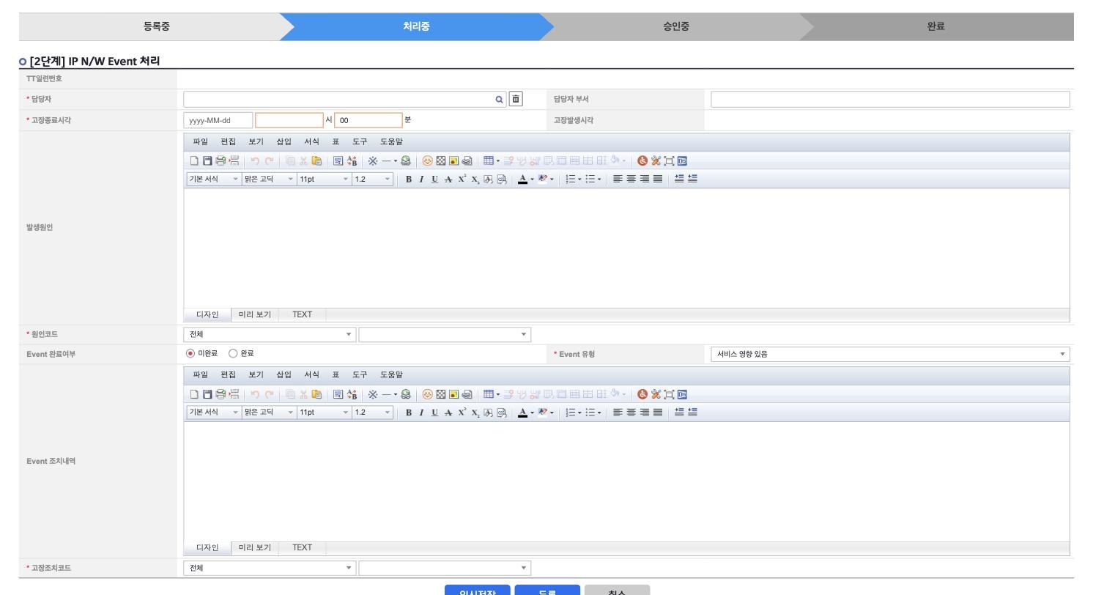The height and width of the screenshot is (595, 1093).
Task: Click the Bold button in 발생원인 editor
Action: point(409,179)
